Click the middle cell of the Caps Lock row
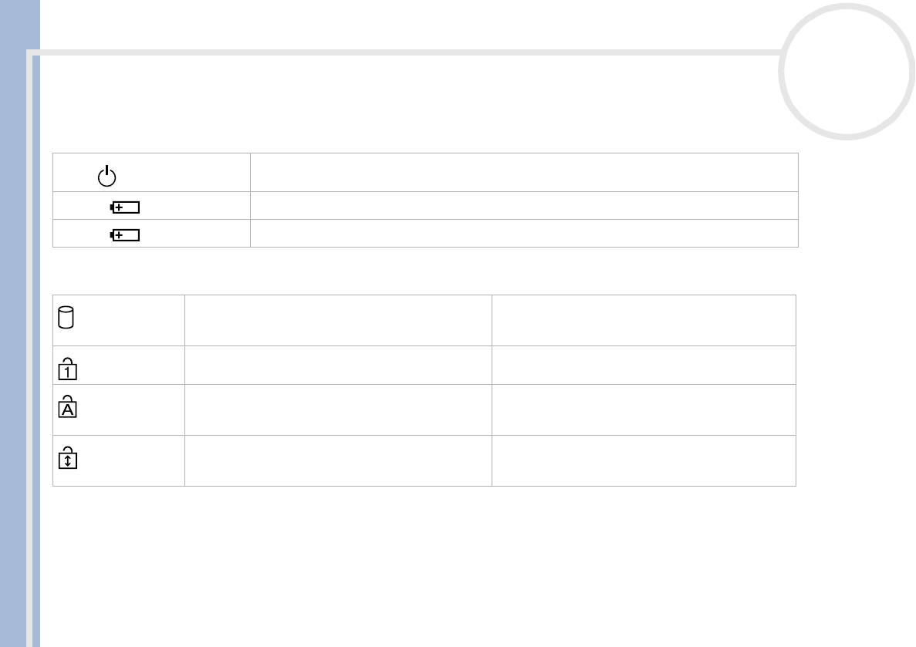Image resolution: width=916 pixels, height=647 pixels. point(338,409)
